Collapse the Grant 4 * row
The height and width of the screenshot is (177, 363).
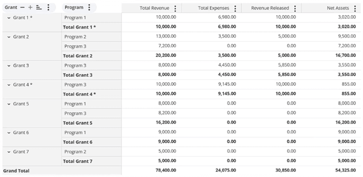[x=9, y=85]
